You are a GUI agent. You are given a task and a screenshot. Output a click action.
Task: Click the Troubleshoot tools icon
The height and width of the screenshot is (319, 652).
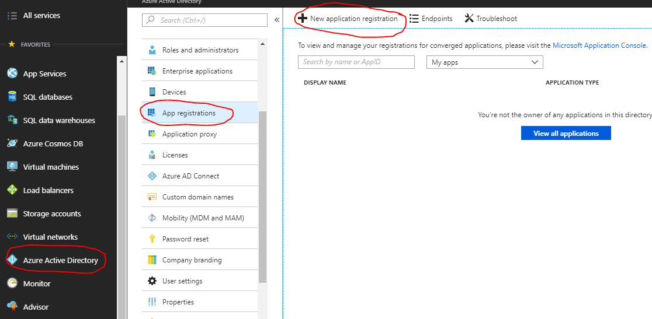[469, 19]
